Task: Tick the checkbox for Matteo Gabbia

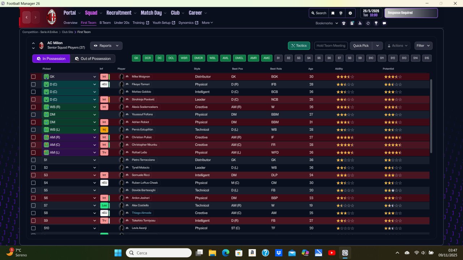Action: 33,92
